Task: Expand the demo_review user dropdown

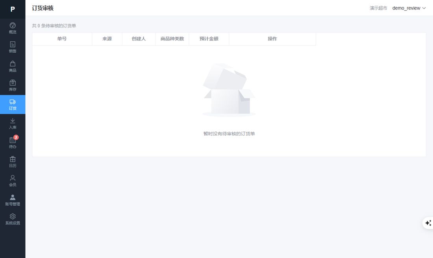Action: (409, 8)
